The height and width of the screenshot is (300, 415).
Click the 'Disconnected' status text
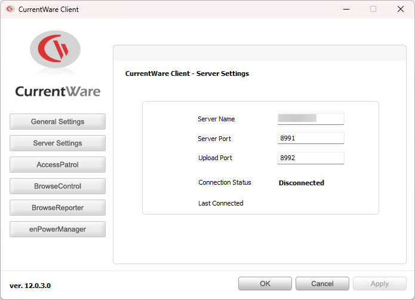[301, 183]
